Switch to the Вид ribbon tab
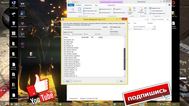189x106 pixels. point(96,5)
